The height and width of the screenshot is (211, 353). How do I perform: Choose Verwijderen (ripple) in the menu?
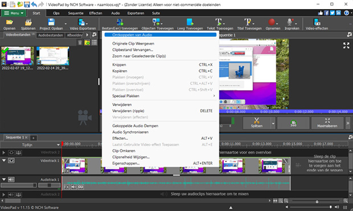161,111
